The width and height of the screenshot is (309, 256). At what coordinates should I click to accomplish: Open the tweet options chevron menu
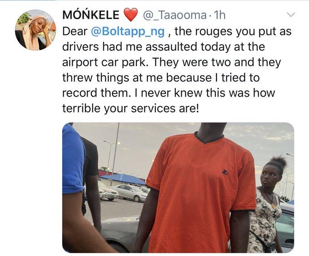[291, 15]
